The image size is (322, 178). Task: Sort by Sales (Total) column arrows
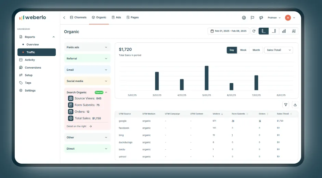coord(291,114)
